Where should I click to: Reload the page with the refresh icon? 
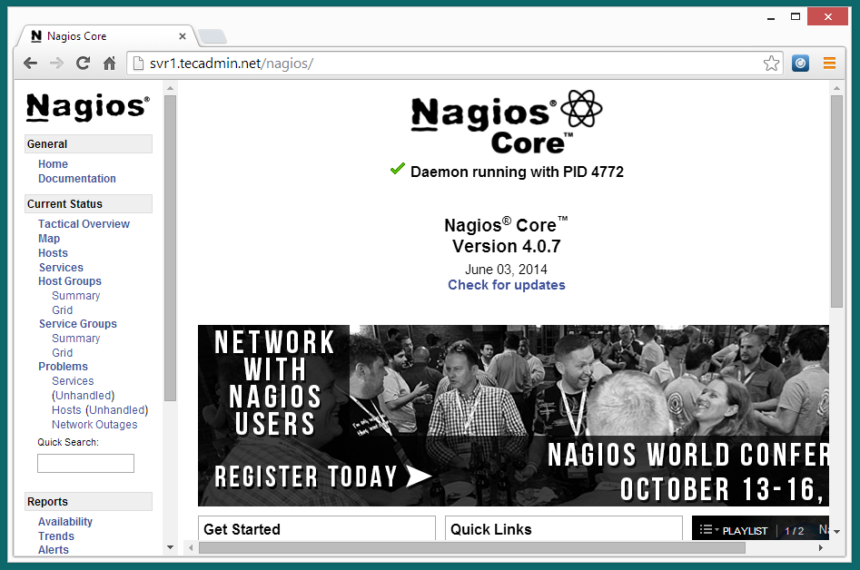tap(83, 64)
